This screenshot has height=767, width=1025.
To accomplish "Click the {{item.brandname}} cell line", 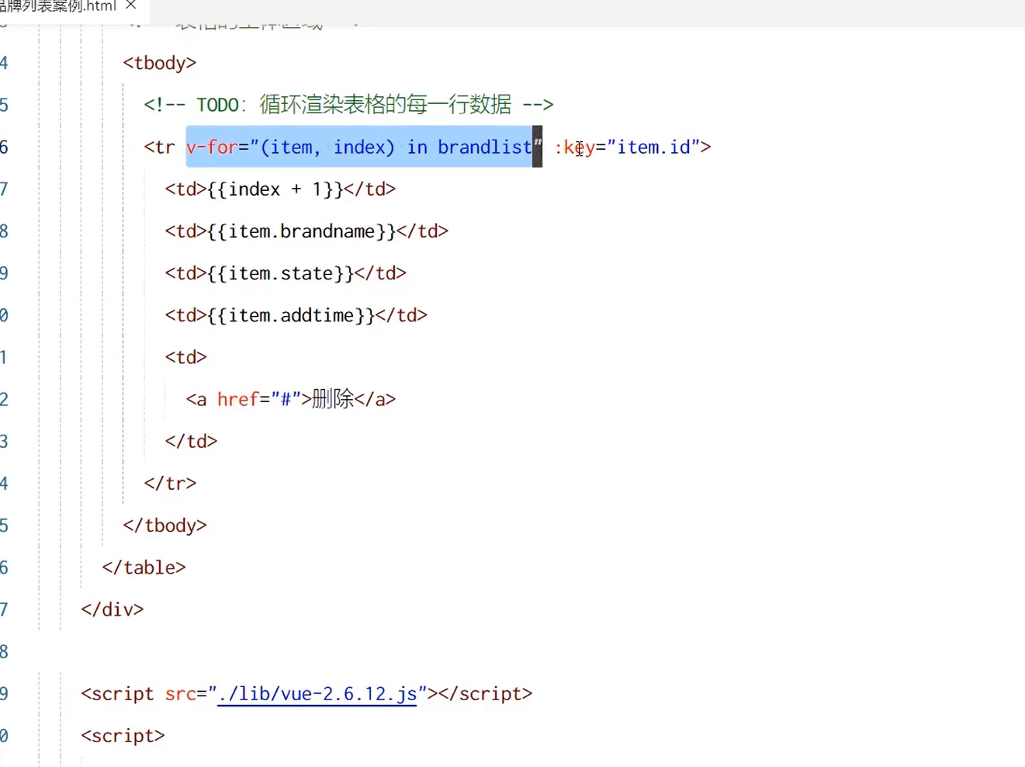I will 306,231.
